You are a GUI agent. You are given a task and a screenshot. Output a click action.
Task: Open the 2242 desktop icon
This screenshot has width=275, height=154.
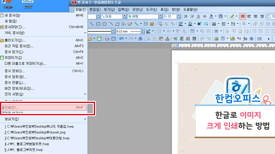click(x=28, y=4)
